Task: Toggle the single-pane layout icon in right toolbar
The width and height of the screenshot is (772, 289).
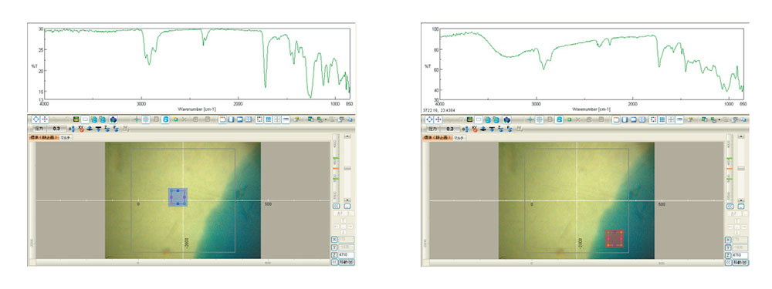Action: [616, 119]
